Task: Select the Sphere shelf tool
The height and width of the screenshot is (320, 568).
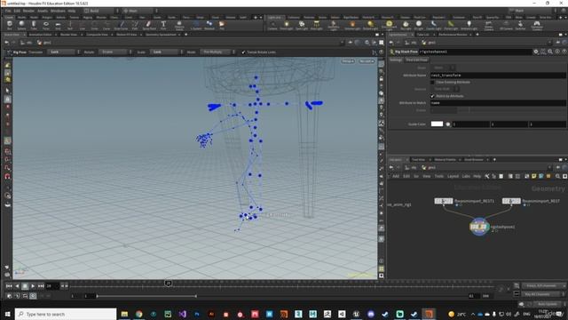Action: pos(21,25)
